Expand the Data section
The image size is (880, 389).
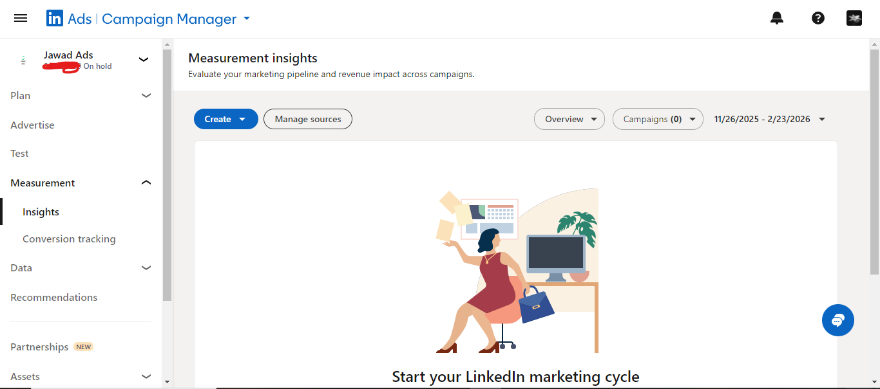tap(146, 268)
